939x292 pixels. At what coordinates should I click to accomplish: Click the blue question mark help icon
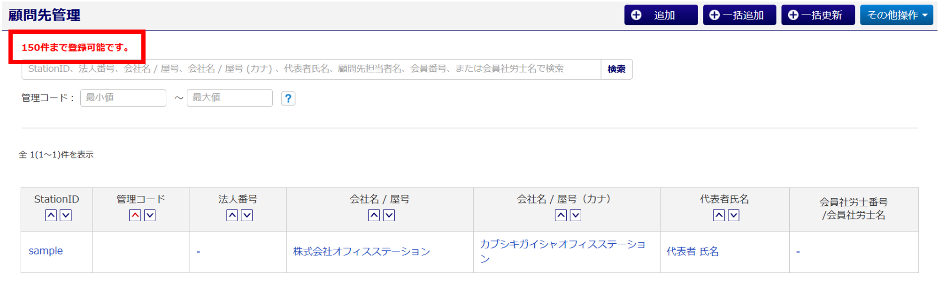(288, 98)
